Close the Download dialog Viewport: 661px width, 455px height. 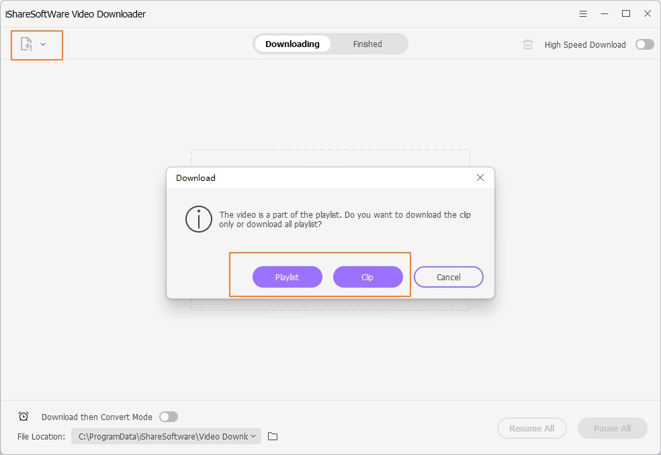(x=480, y=177)
